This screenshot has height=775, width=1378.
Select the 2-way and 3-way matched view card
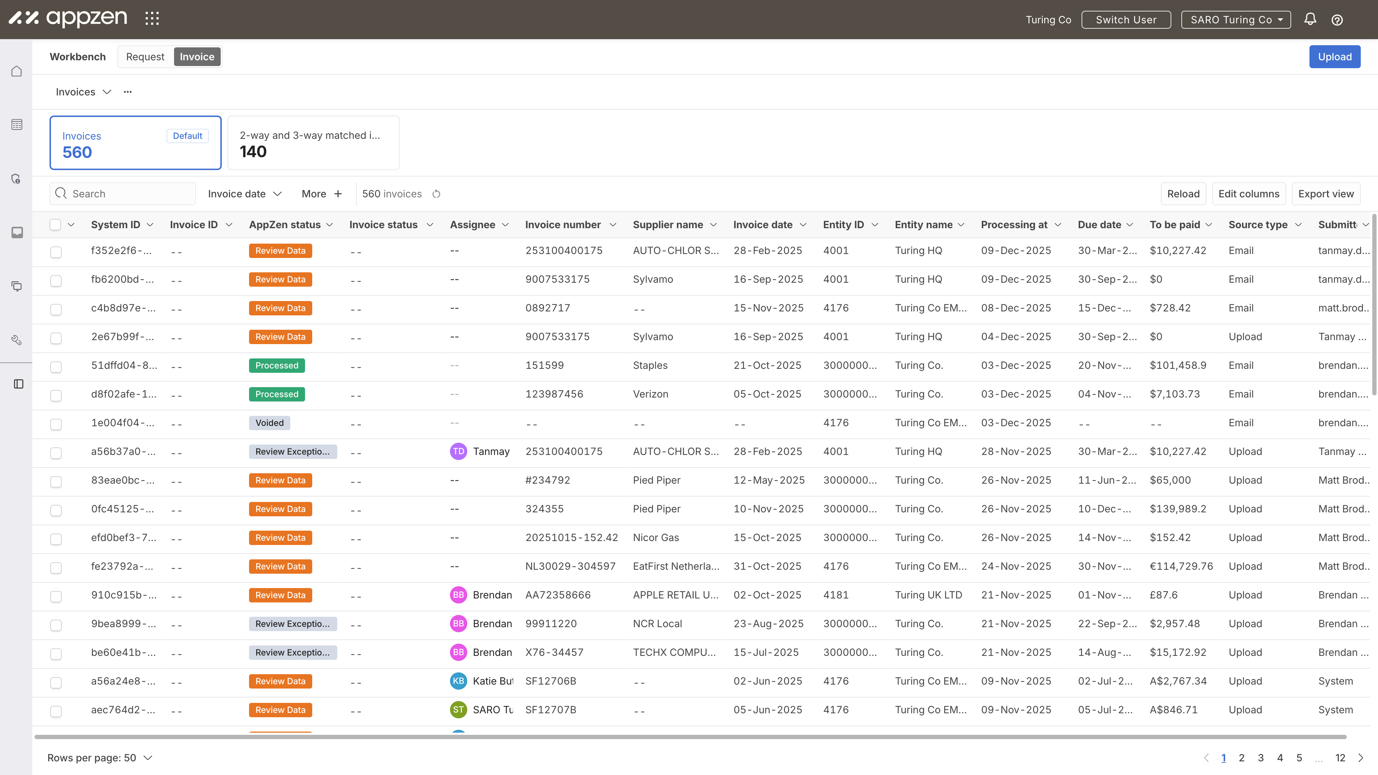[x=314, y=143]
